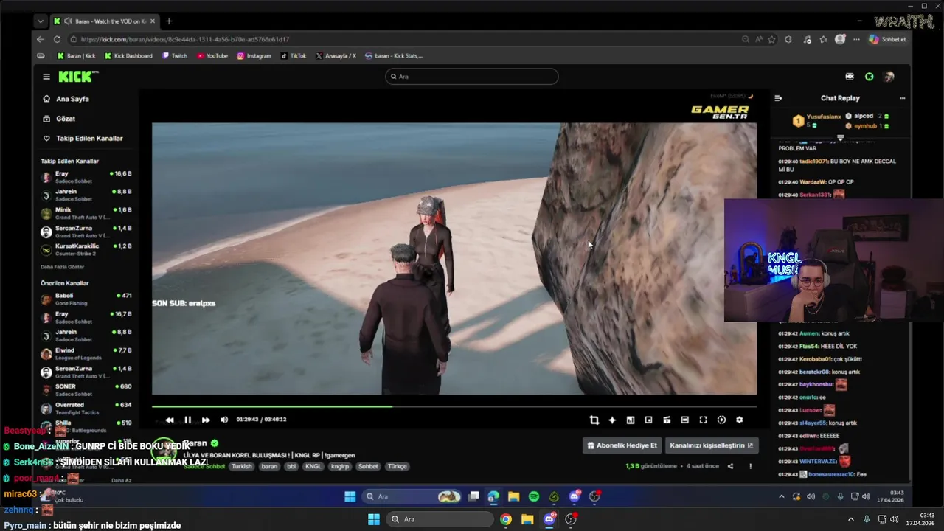Open video player settings gear
Viewport: 944px width, 531px height.
[x=740, y=420]
